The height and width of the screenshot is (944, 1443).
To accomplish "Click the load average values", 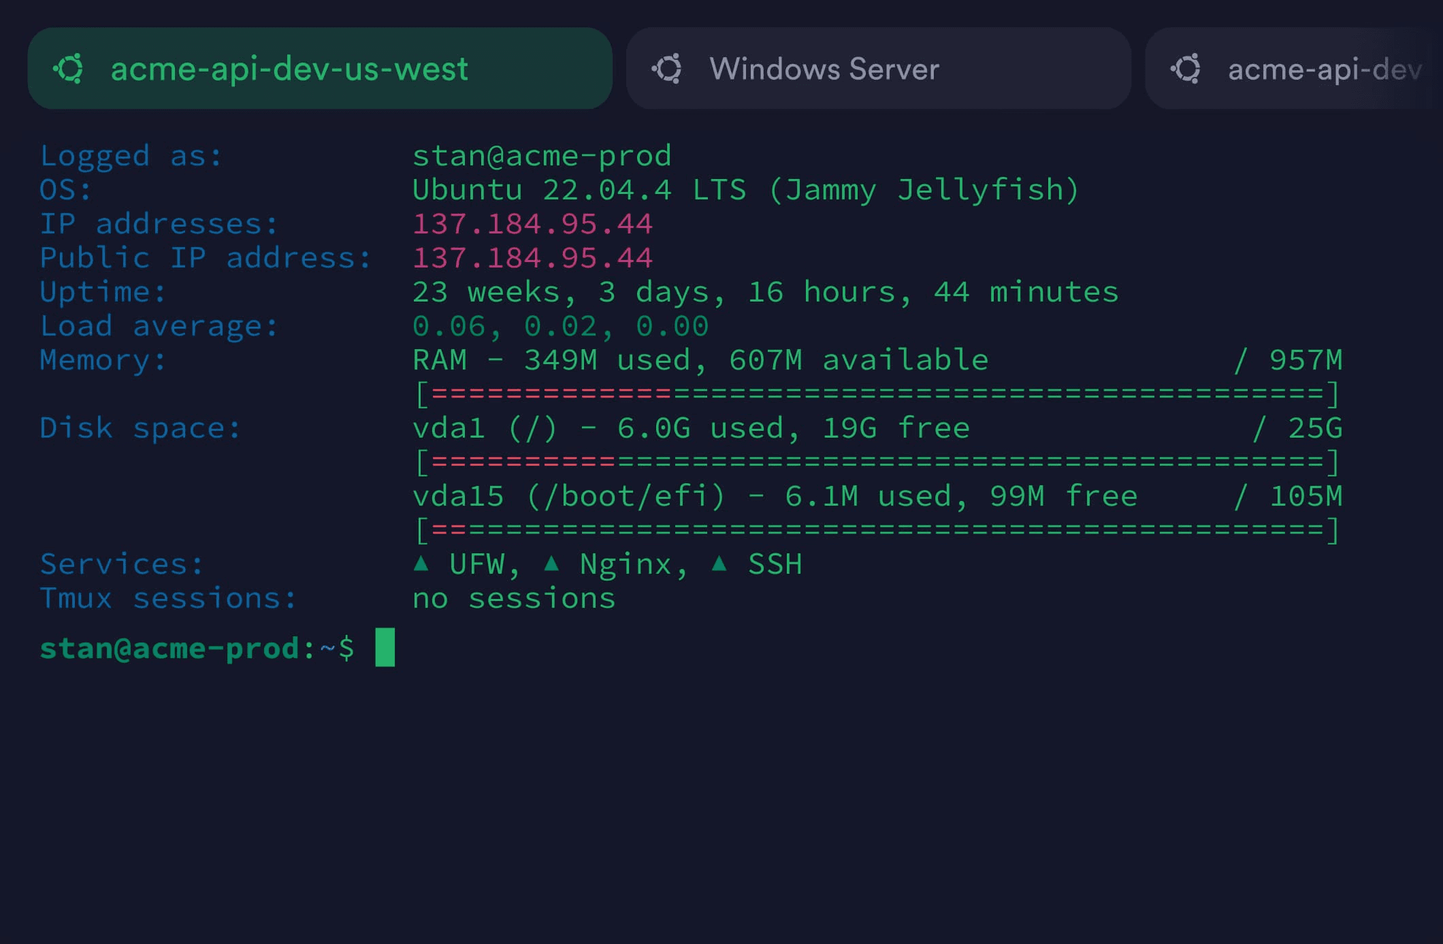I will coord(561,326).
